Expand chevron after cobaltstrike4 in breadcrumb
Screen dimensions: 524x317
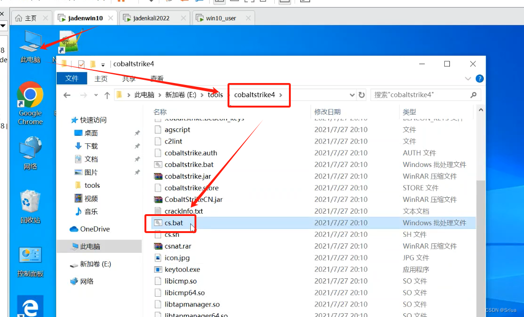(281, 95)
